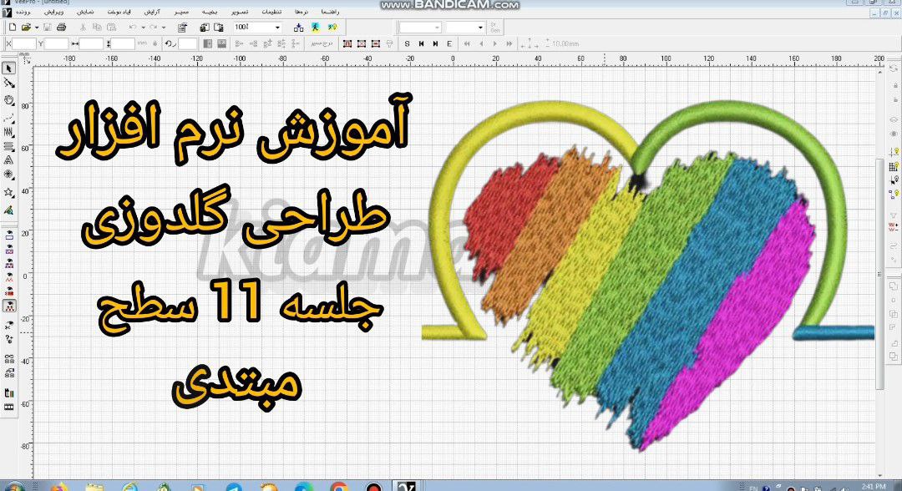The height and width of the screenshot is (491, 902).
Task: Open Google Chrome from the taskbar
Action: point(338,486)
